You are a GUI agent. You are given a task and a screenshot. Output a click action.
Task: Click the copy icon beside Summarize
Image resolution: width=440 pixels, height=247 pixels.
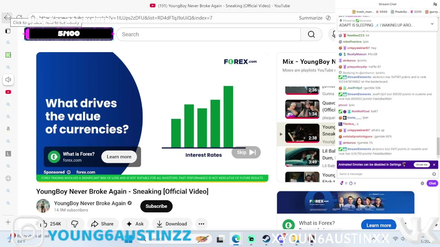pos(328,18)
